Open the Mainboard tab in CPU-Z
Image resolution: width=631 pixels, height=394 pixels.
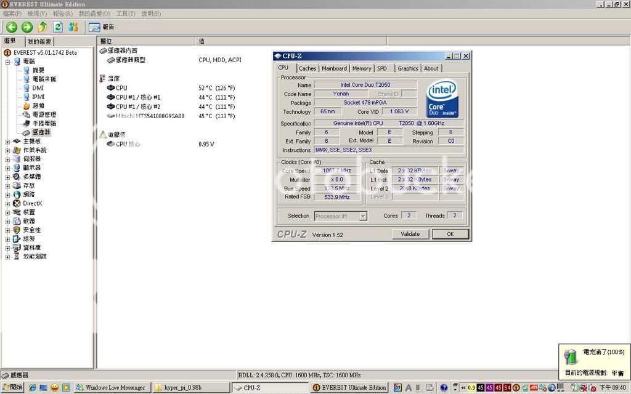334,69
